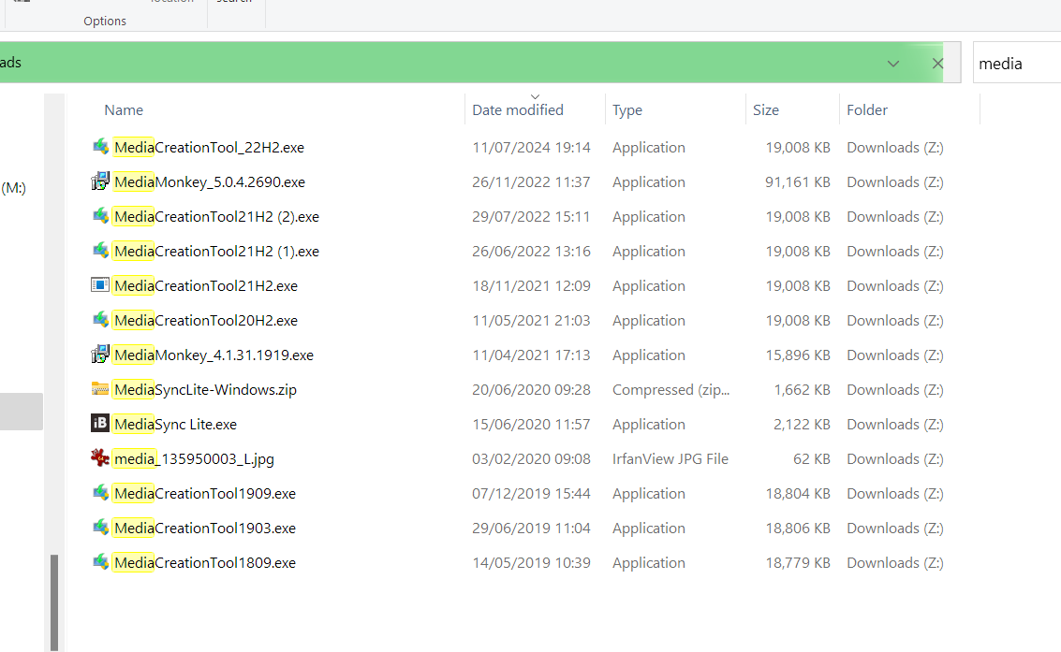1061x652 pixels.
Task: Click the 'IrfanView JPG File' type cell
Action: (670, 458)
